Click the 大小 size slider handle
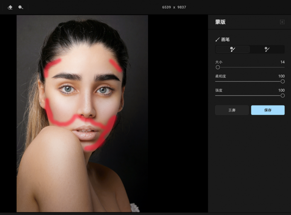The width and height of the screenshot is (291, 215). click(218, 67)
